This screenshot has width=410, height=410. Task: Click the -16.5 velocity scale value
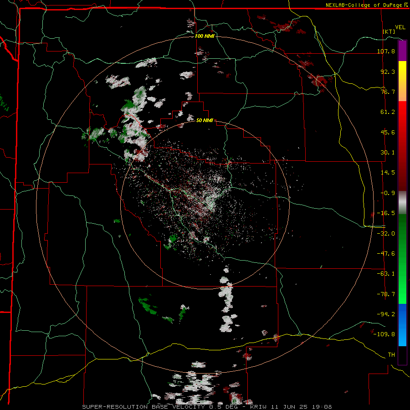click(386, 213)
